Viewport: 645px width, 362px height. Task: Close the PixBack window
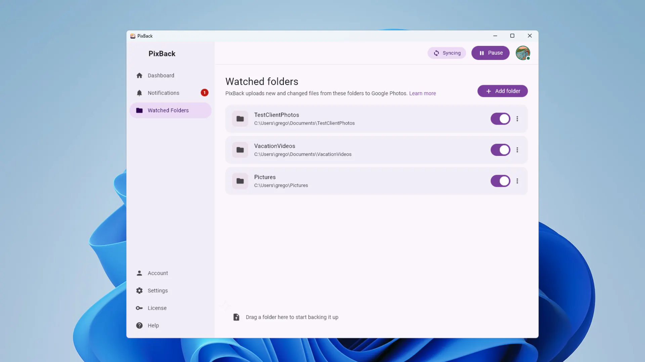point(530,36)
